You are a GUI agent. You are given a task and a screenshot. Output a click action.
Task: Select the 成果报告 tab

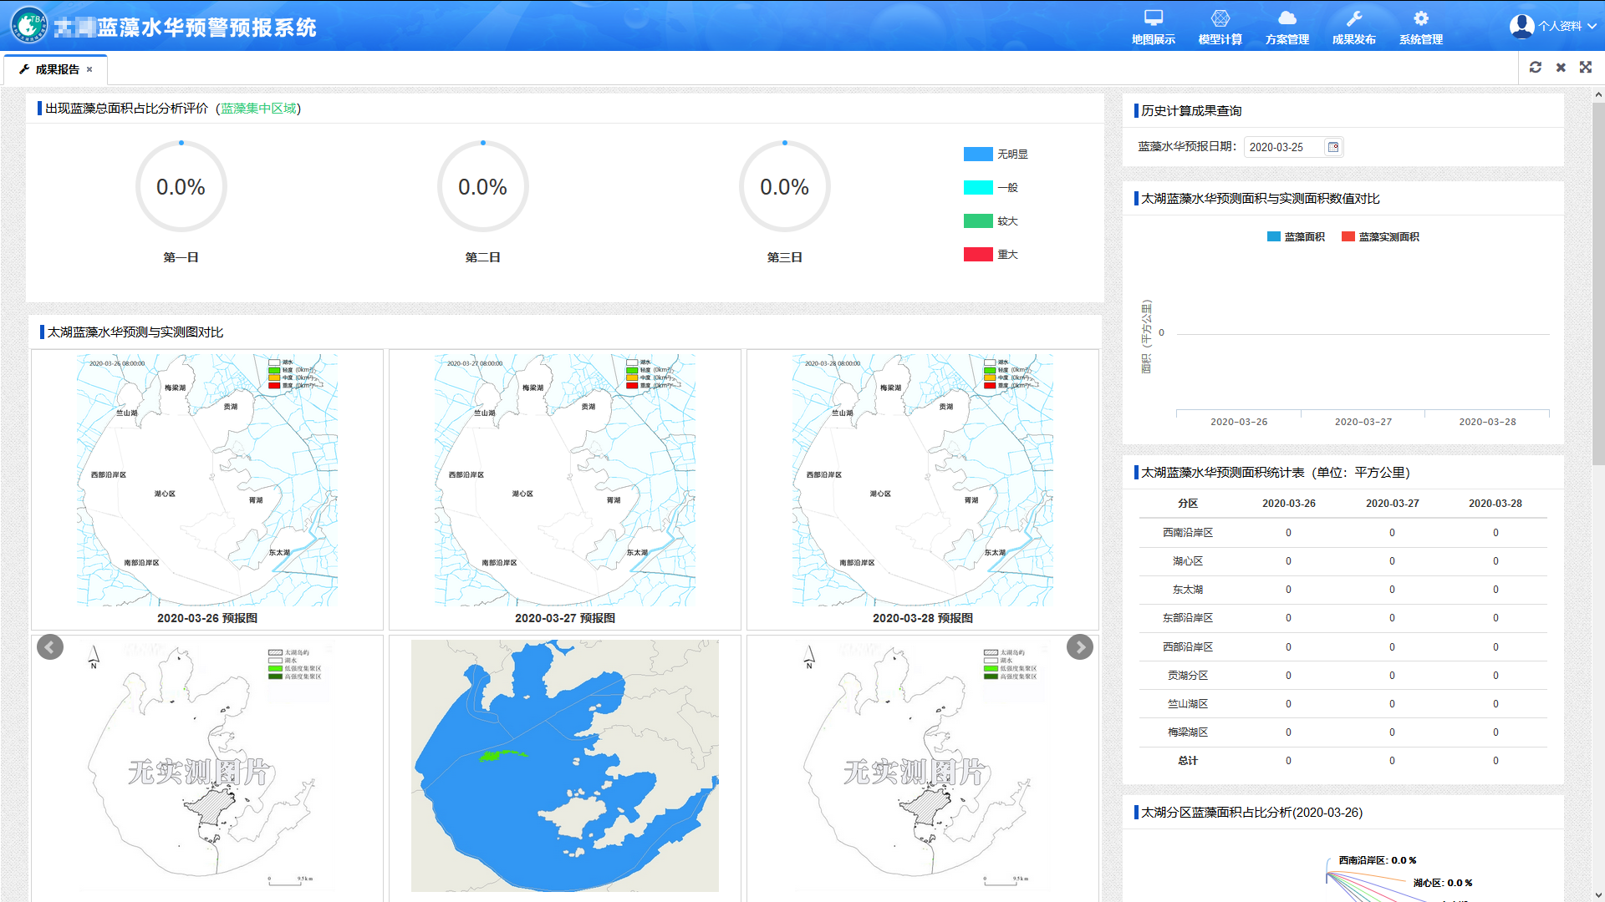[x=56, y=69]
